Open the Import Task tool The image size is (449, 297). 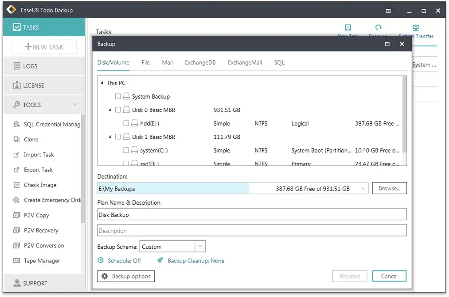pyautogui.click(x=39, y=155)
